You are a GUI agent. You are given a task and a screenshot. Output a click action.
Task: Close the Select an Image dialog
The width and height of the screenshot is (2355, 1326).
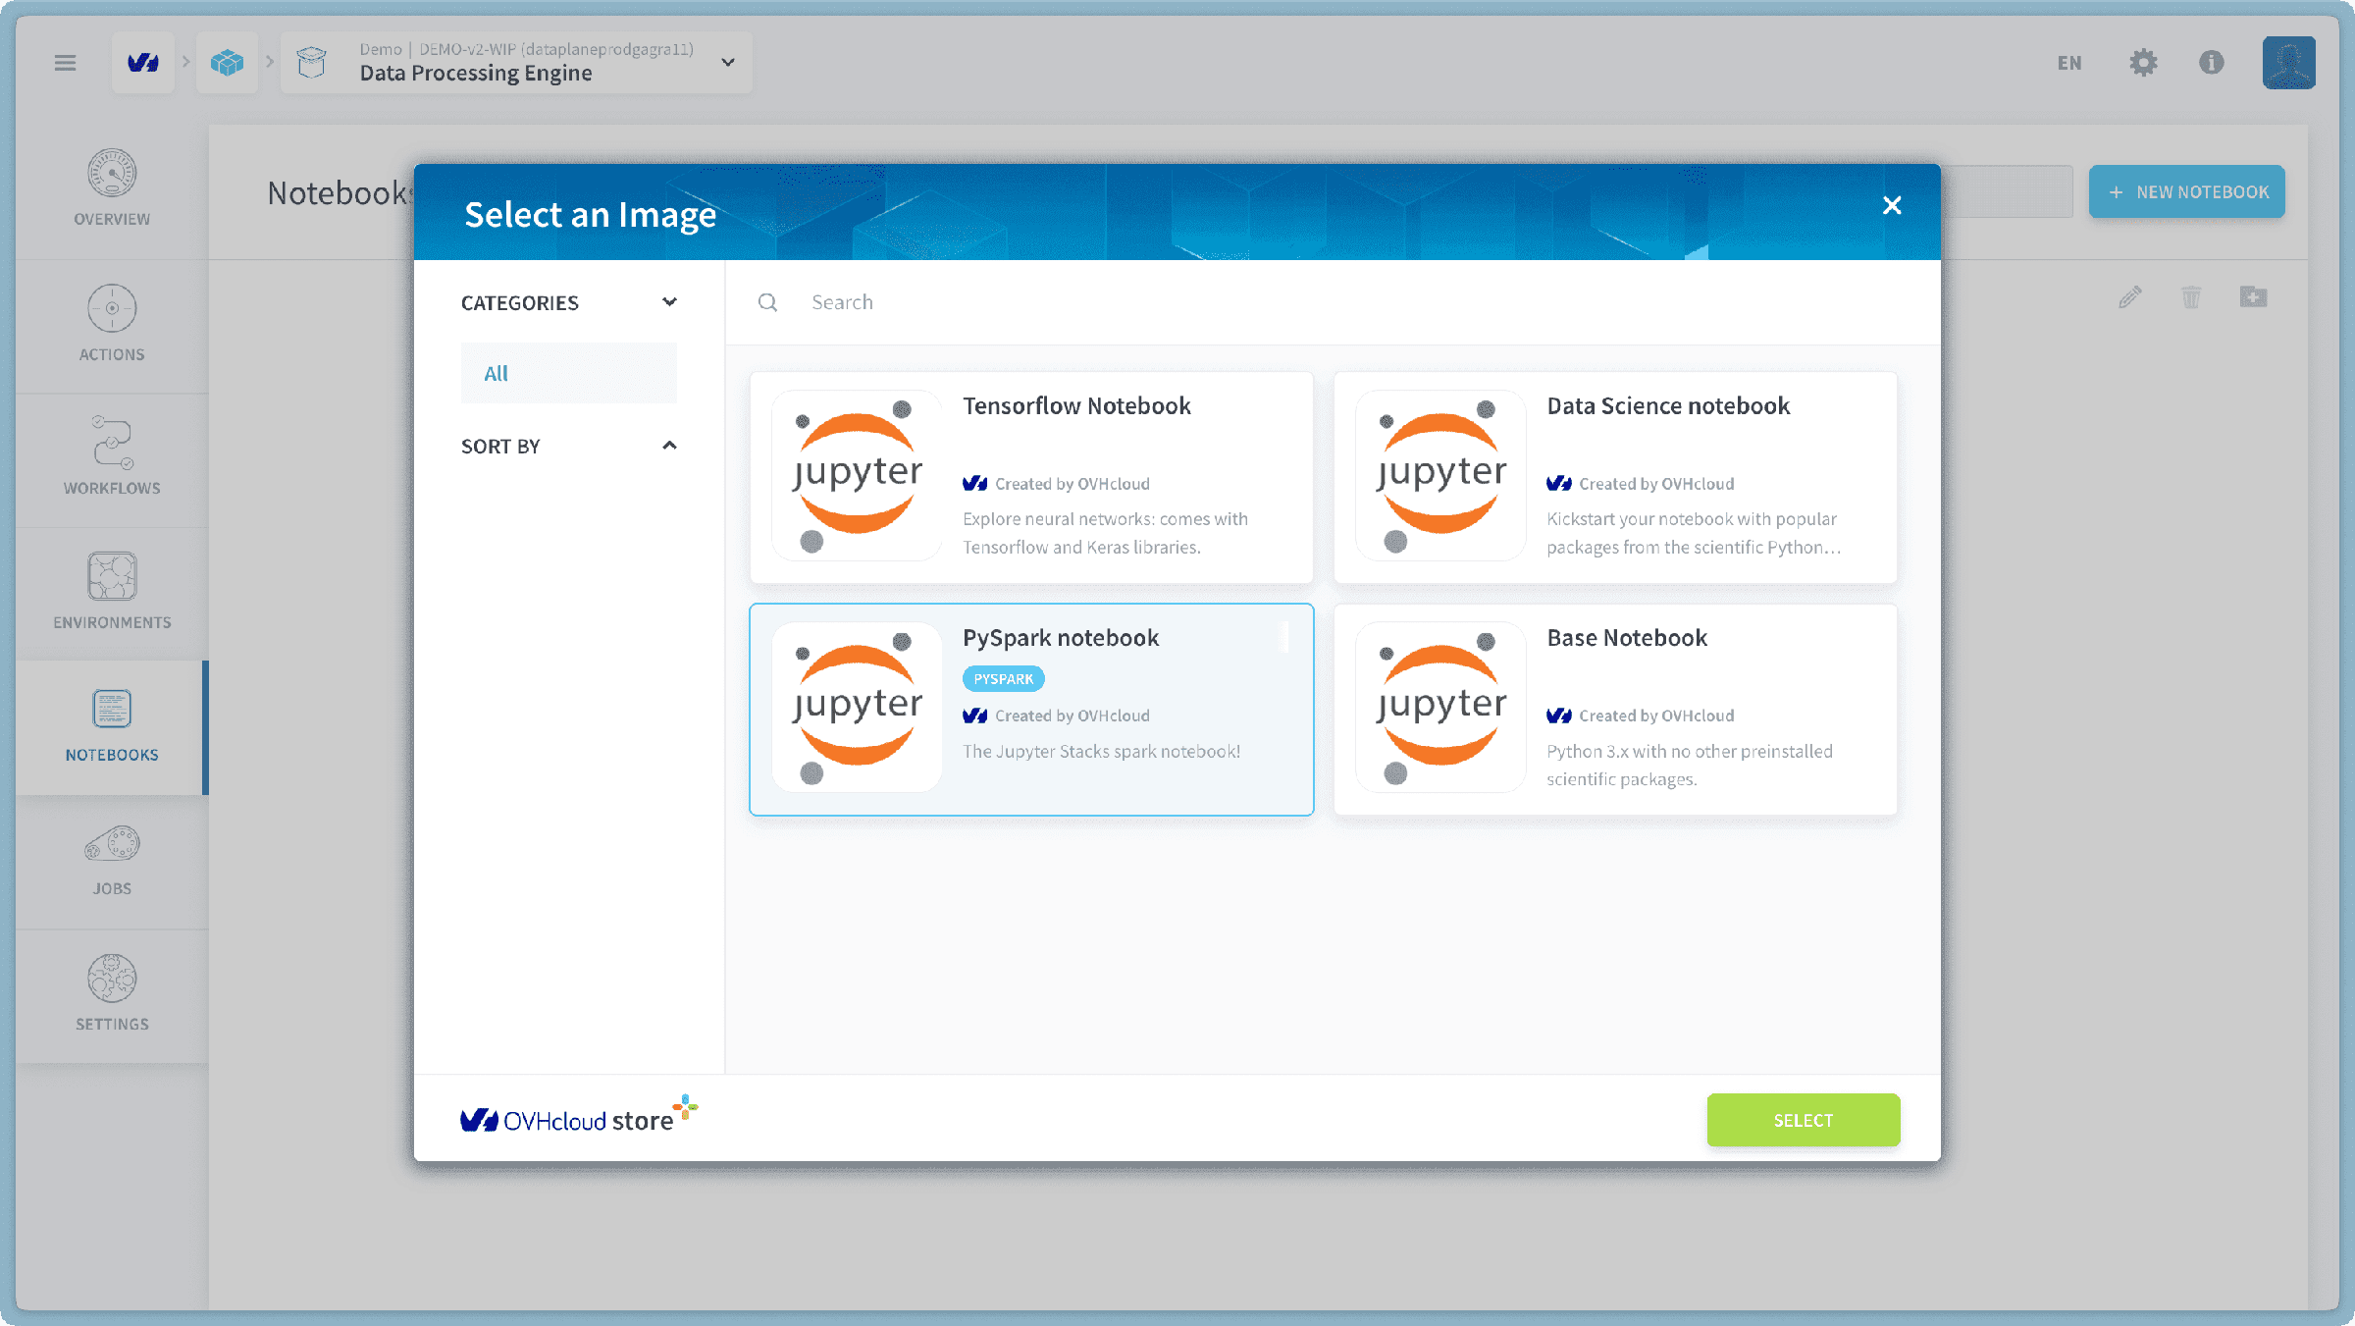pyautogui.click(x=1892, y=205)
